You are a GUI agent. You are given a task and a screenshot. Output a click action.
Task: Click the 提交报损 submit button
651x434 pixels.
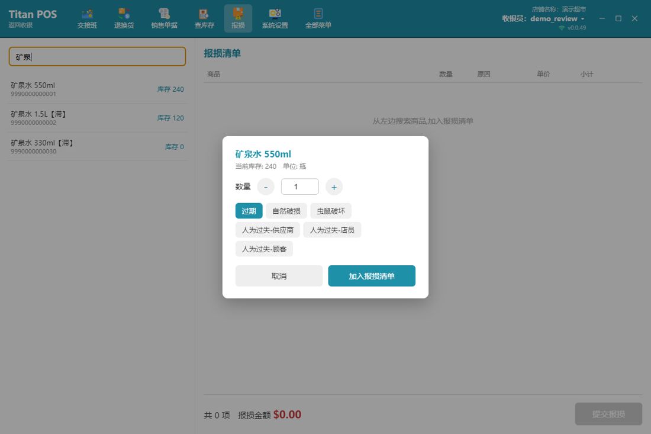(608, 414)
